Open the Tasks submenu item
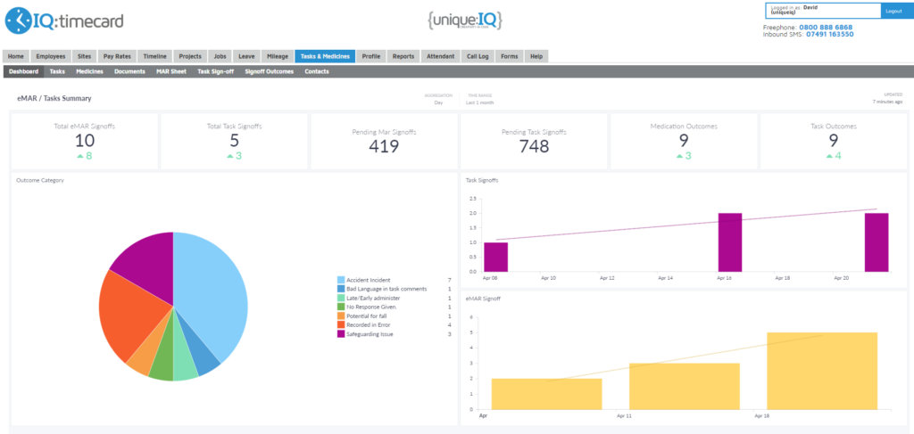The height and width of the screenshot is (434, 914). 57,71
